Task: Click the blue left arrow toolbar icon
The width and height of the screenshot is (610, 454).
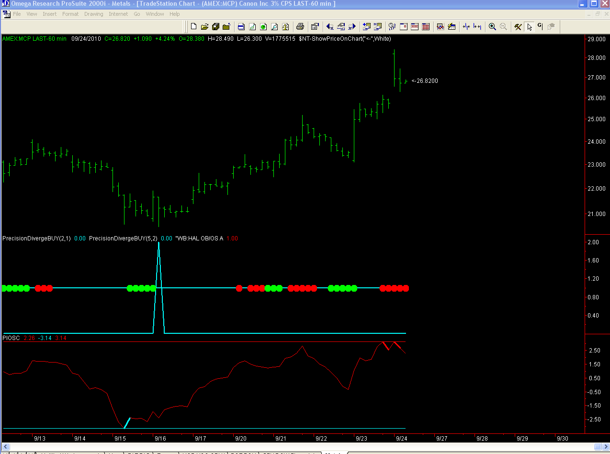Action: tap(330, 27)
